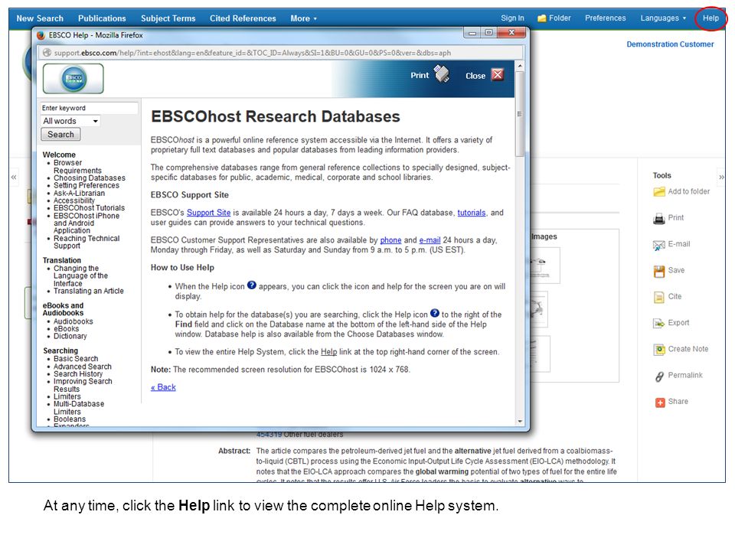Open Booleans help topic

70,419
